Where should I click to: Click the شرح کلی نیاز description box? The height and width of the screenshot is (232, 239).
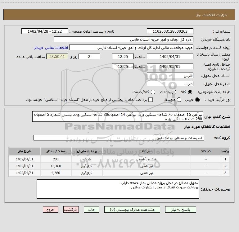118,116
